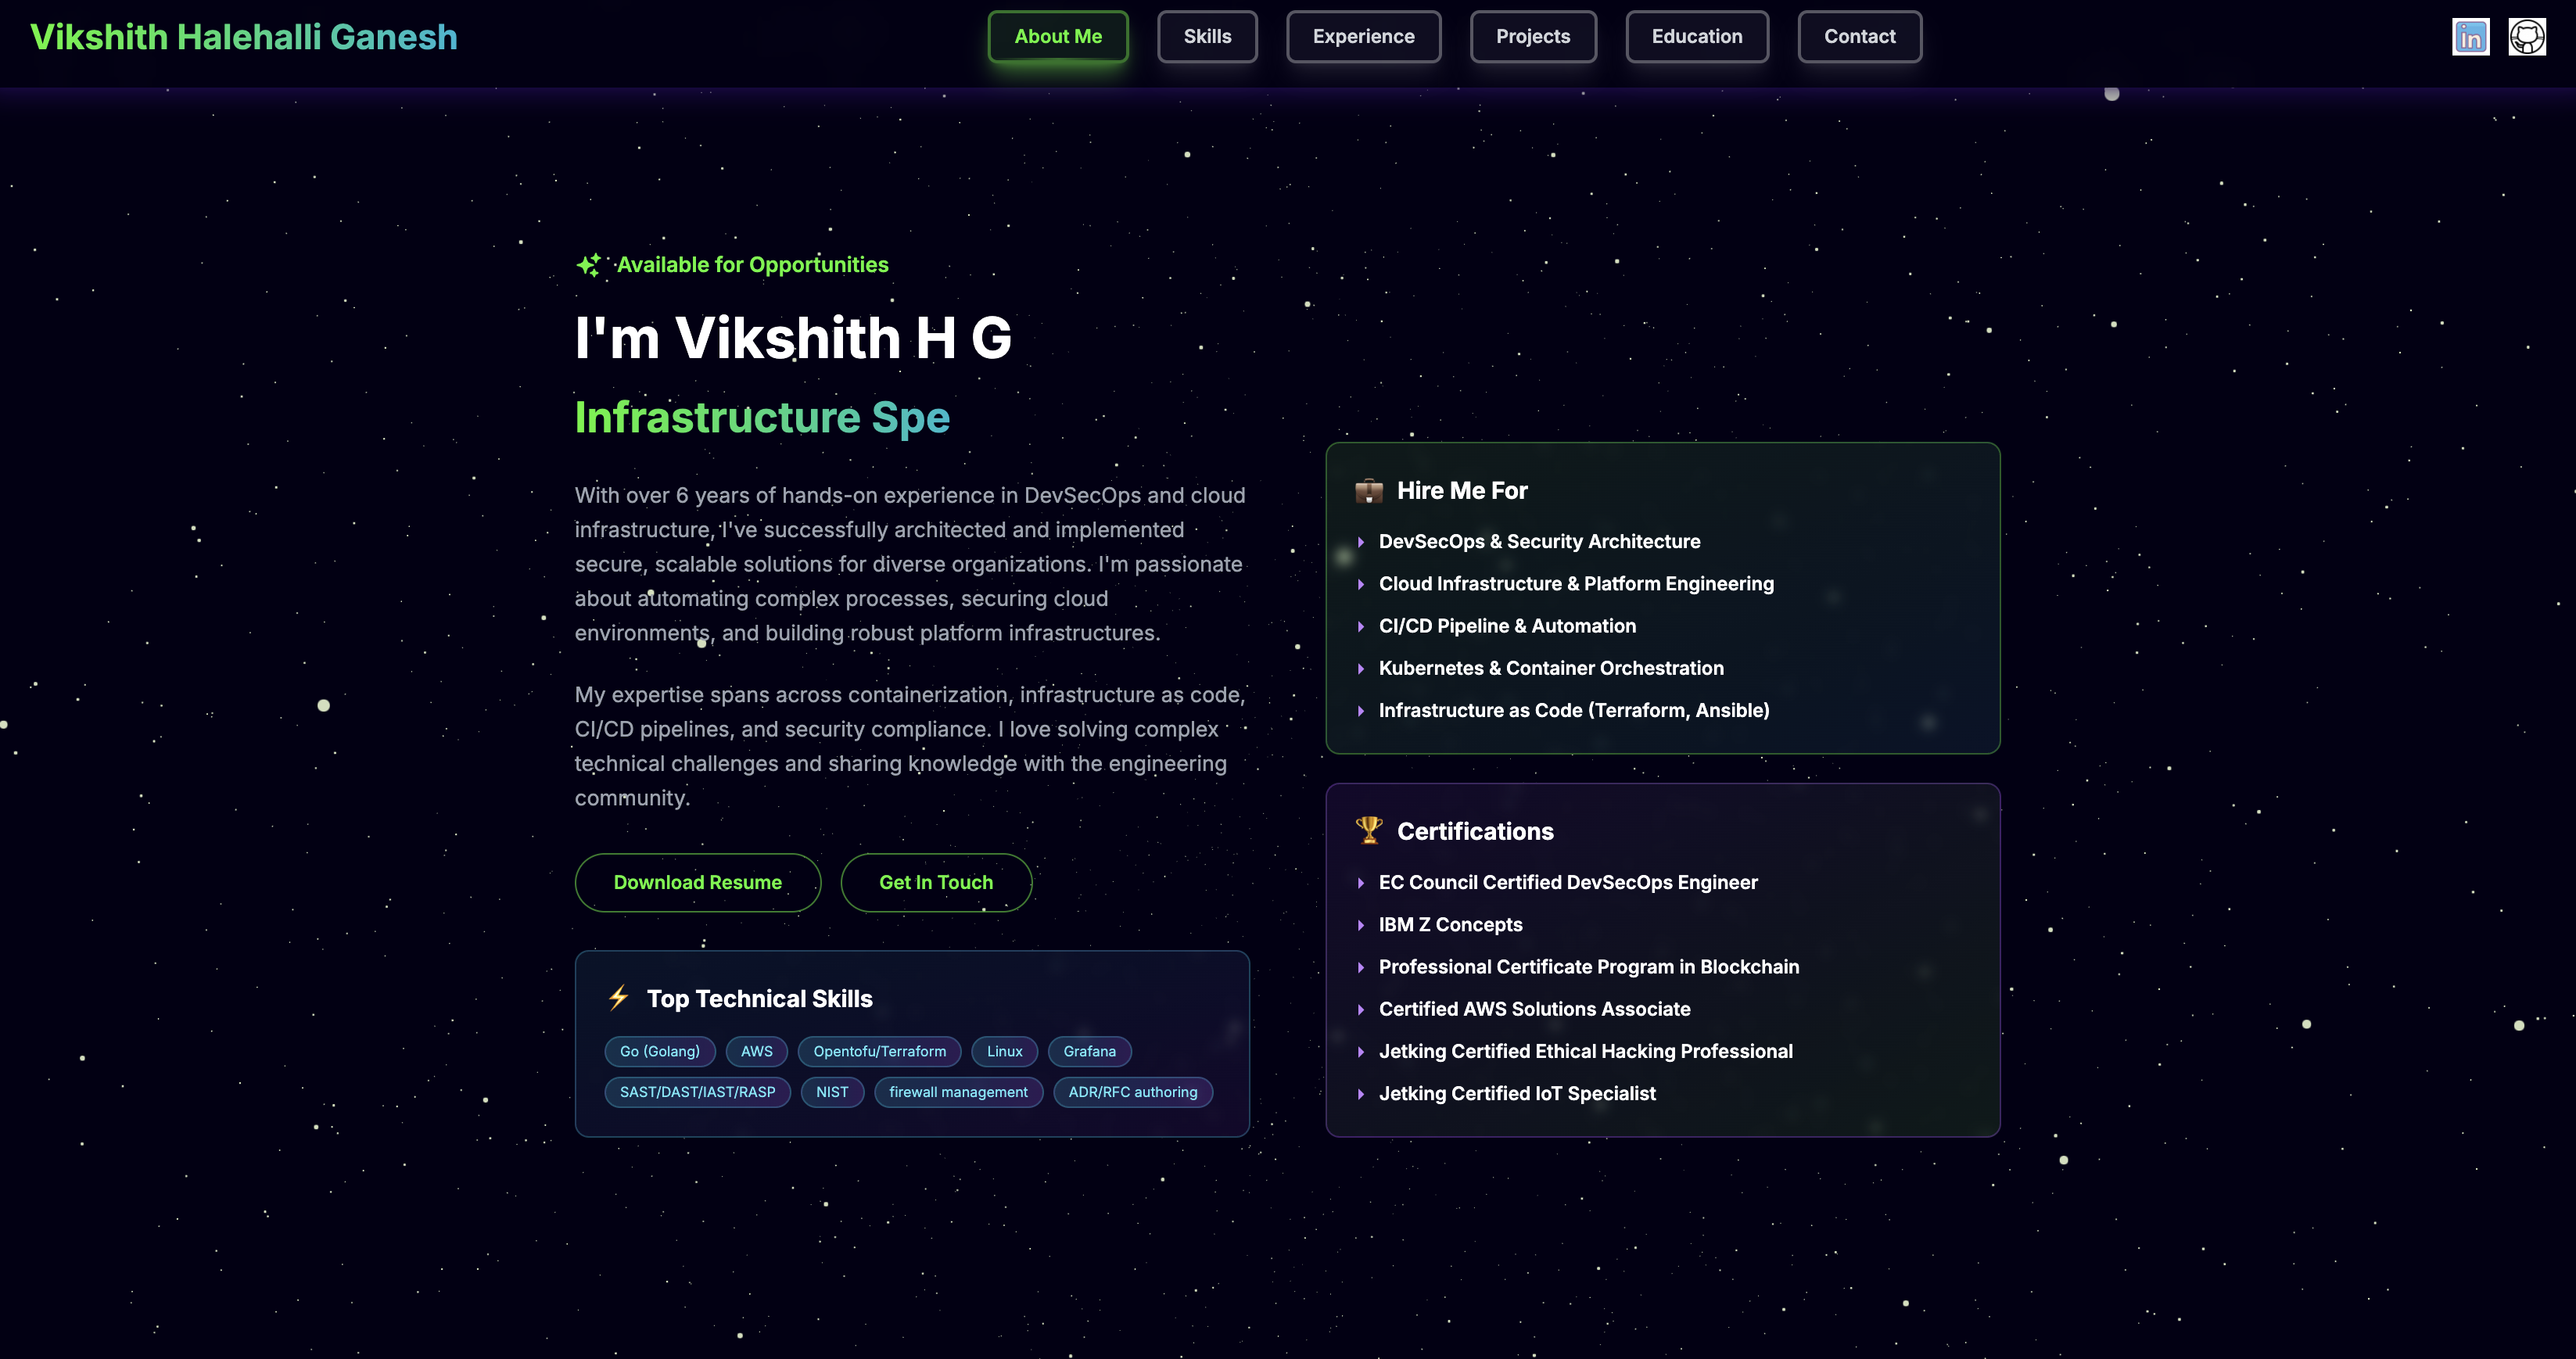Viewport: 2576px width, 1359px height.
Task: Click the sparkle icon beside Available for Opportunities
Action: coord(588,264)
